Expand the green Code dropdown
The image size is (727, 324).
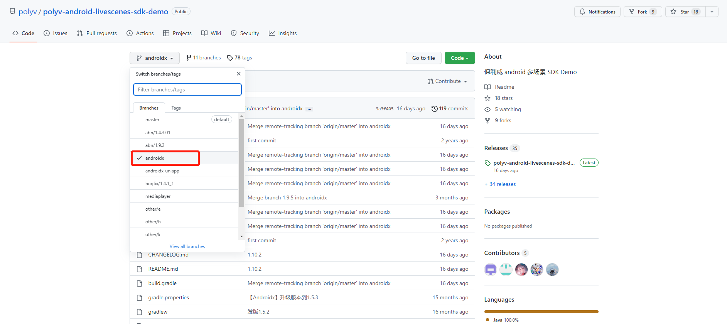coord(460,58)
